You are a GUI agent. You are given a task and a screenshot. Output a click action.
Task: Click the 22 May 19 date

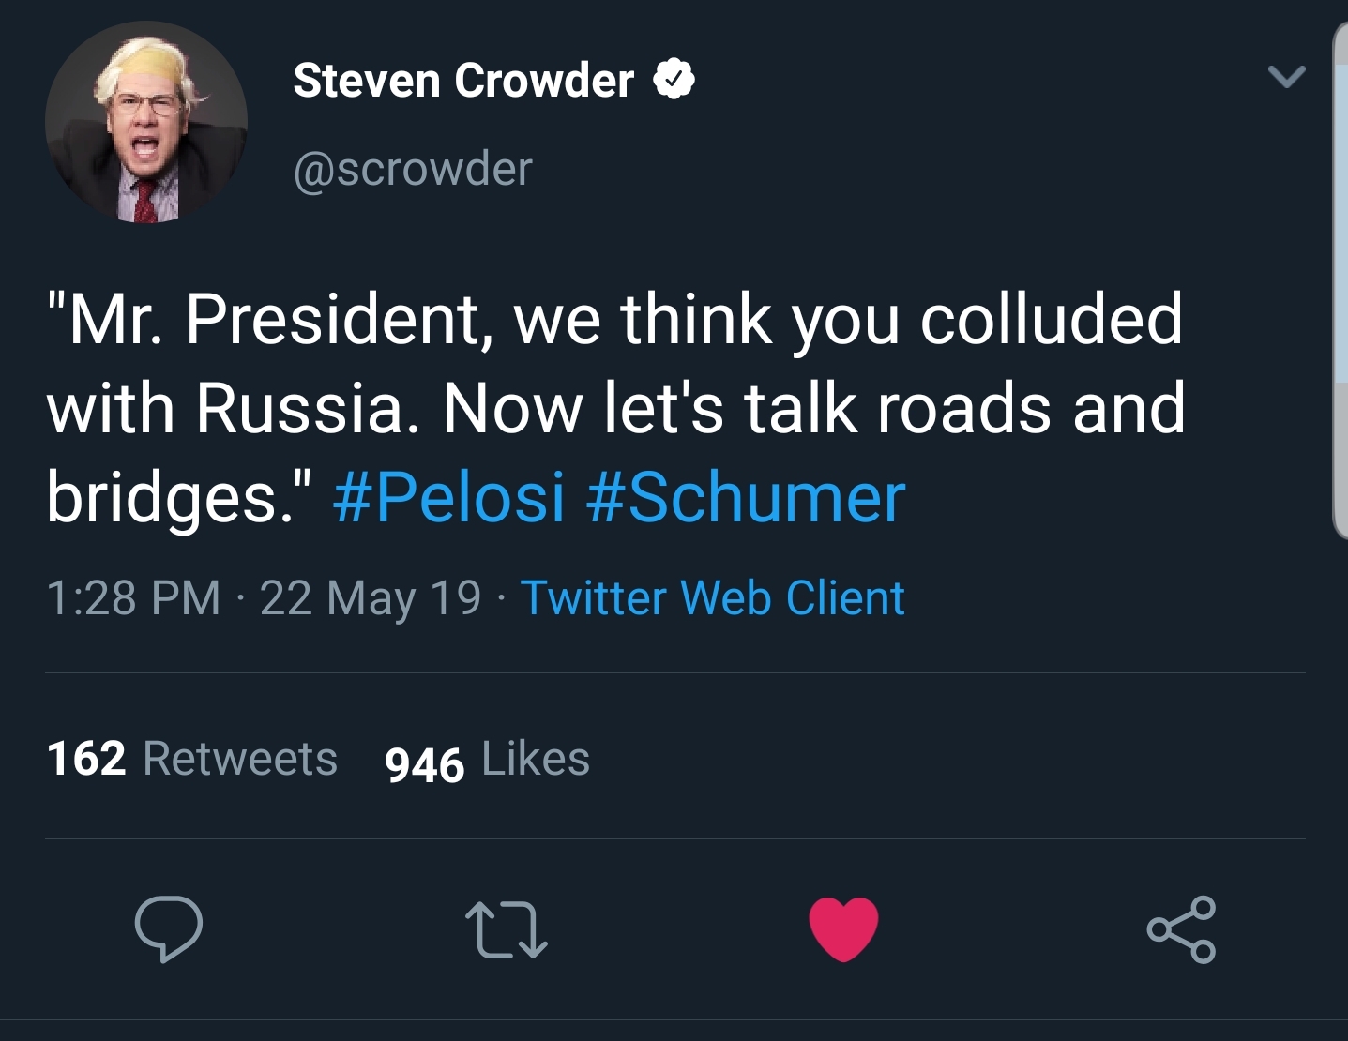(x=371, y=598)
